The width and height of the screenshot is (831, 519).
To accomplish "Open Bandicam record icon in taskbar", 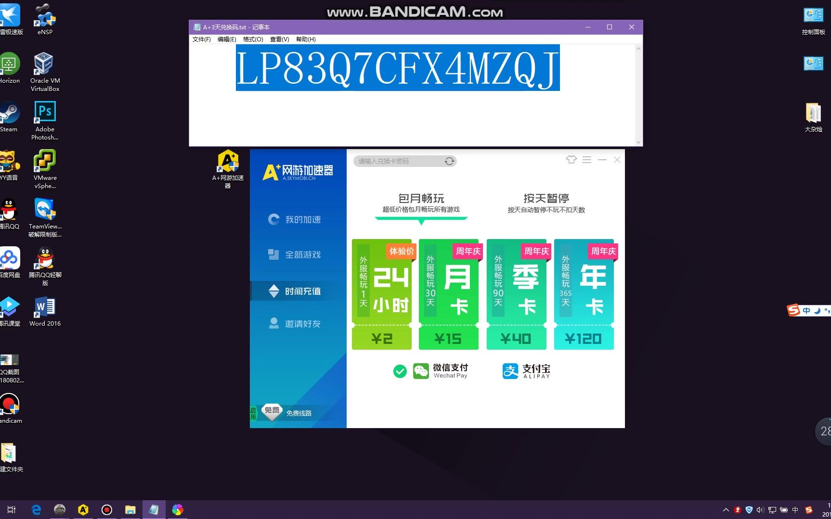I will (107, 510).
